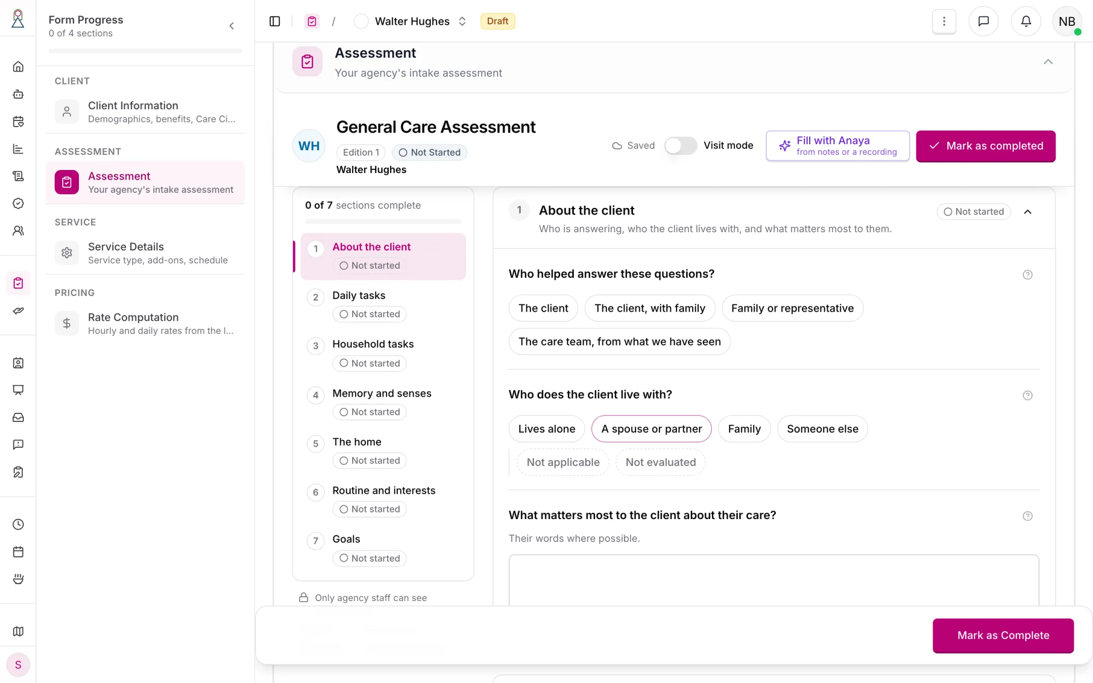Toggle the sidebar panel icon in header
This screenshot has height=683, width=1093.
pyautogui.click(x=275, y=21)
